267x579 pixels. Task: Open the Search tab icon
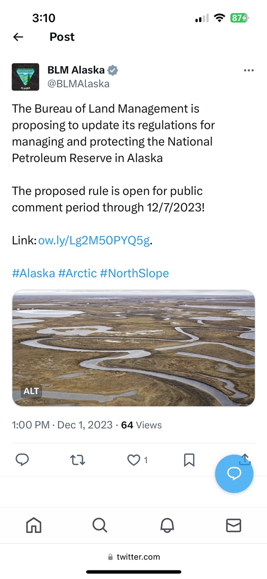(100, 525)
